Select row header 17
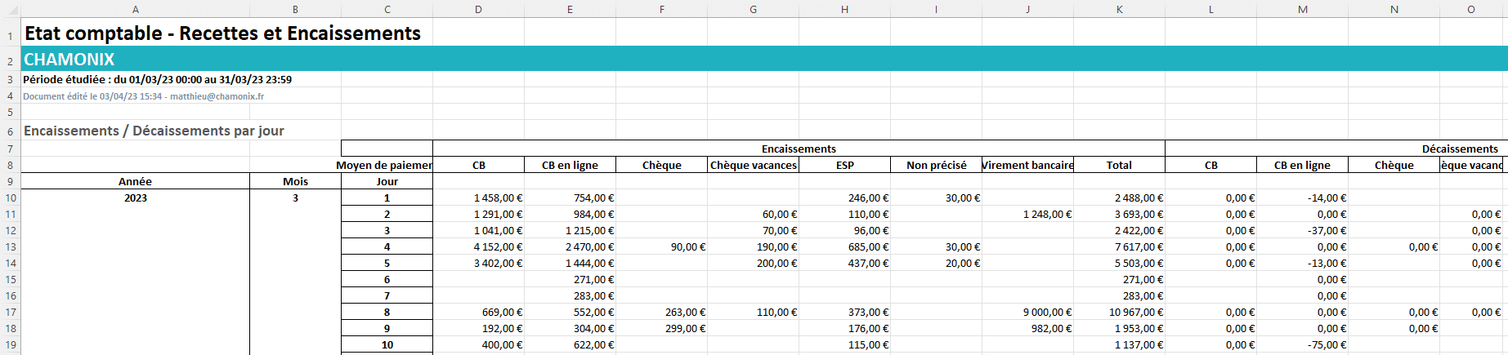This screenshot has height=355, width=1508. pyautogui.click(x=10, y=313)
